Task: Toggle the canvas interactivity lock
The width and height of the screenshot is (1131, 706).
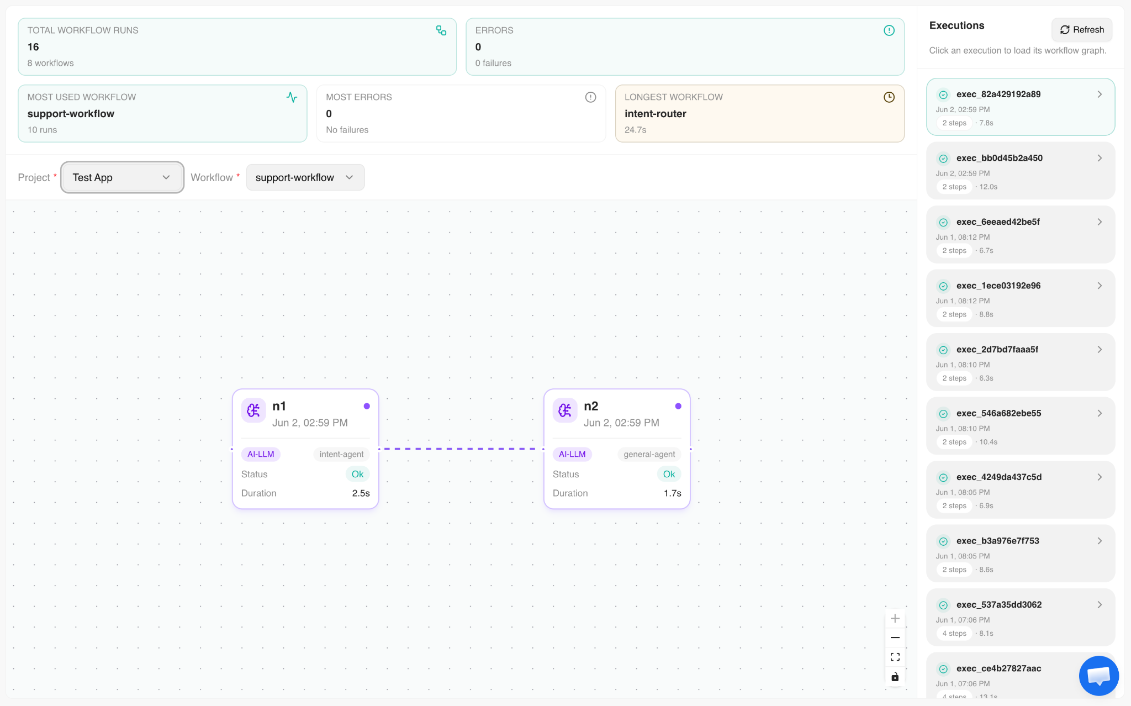Action: pos(895,677)
